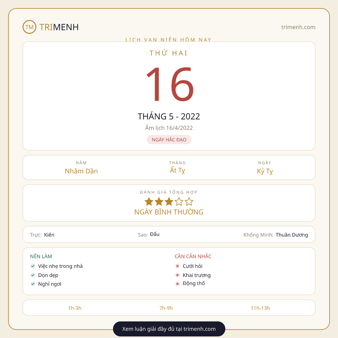Click the ĐÁNH GIÁ TỔNG HỢP label

(169, 192)
